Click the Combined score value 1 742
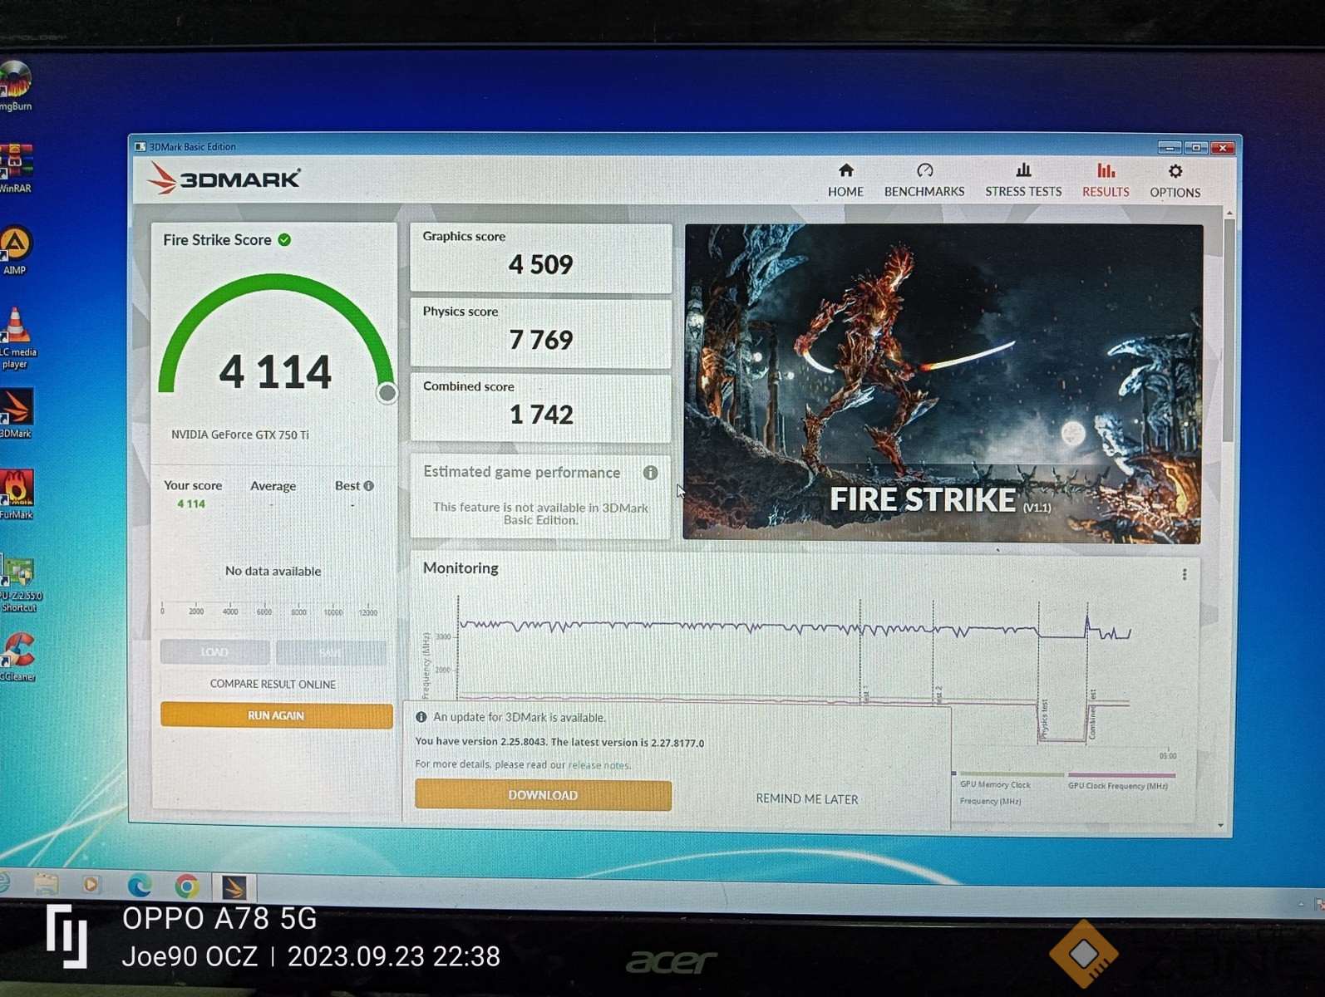The width and height of the screenshot is (1325, 997). 540,415
